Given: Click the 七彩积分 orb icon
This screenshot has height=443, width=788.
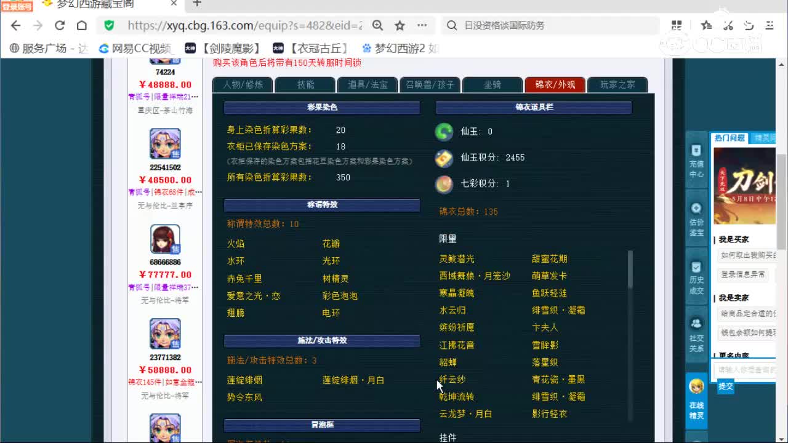Looking at the screenshot, I should pyautogui.click(x=444, y=184).
